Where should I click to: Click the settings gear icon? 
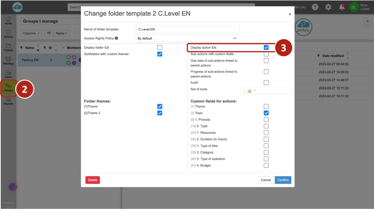(x=328, y=7)
